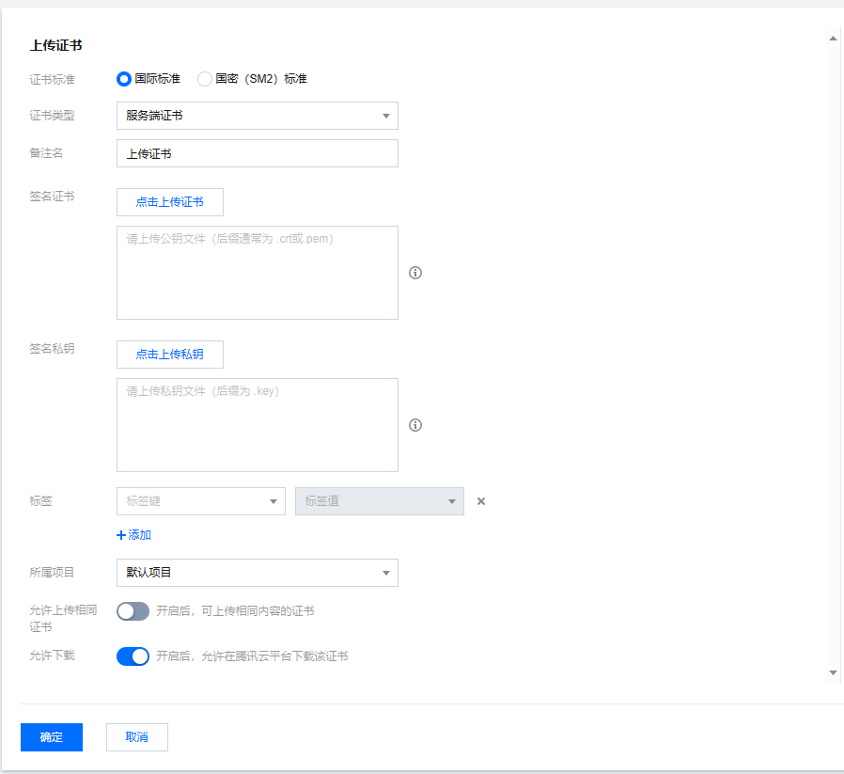Disable 允许下载 toggle switch
Image resolution: width=844 pixels, height=774 pixels.
point(133,656)
